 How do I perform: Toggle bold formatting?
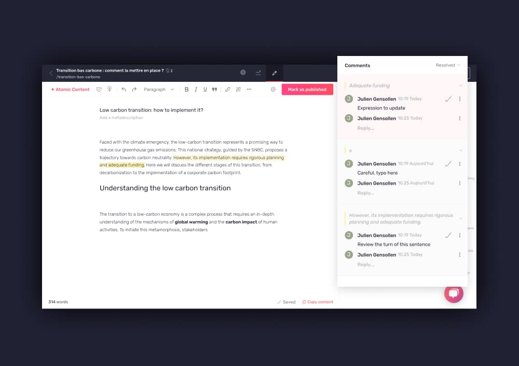tap(187, 89)
